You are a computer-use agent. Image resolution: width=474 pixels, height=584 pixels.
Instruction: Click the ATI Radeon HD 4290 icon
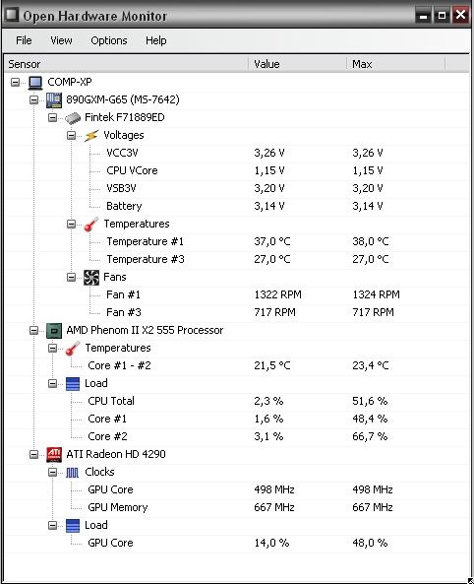coord(54,454)
